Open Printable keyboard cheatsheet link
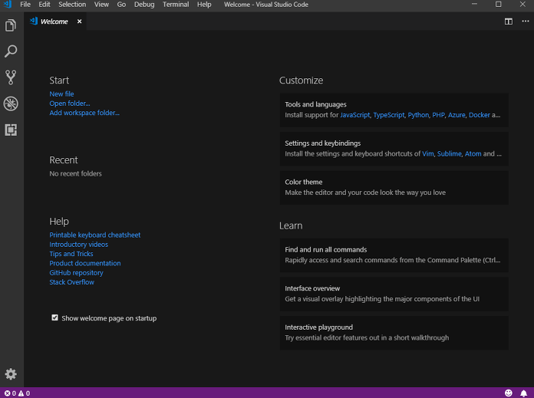Image resolution: width=534 pixels, height=398 pixels. [95, 235]
